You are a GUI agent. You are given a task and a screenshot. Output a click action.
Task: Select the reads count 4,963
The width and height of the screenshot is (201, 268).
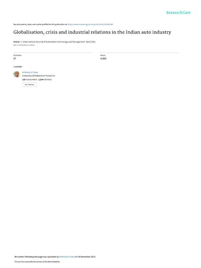103,58
